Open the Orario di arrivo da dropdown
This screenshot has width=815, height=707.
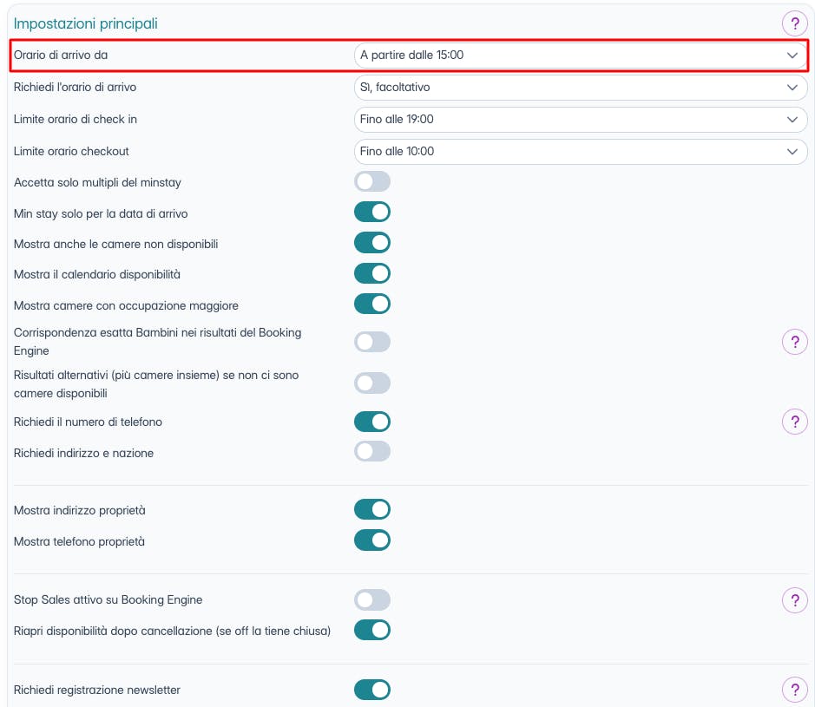[580, 55]
